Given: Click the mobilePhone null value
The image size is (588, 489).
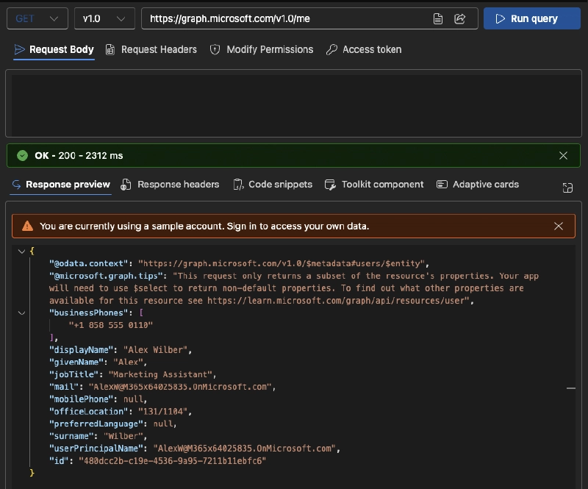Looking at the screenshot, I should pos(133,399).
